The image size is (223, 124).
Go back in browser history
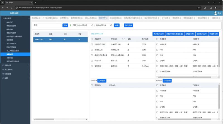coord(3,8)
